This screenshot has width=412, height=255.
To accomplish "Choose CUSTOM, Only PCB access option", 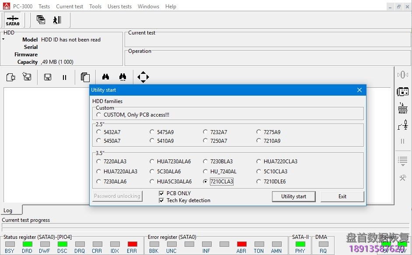I will point(99,114).
